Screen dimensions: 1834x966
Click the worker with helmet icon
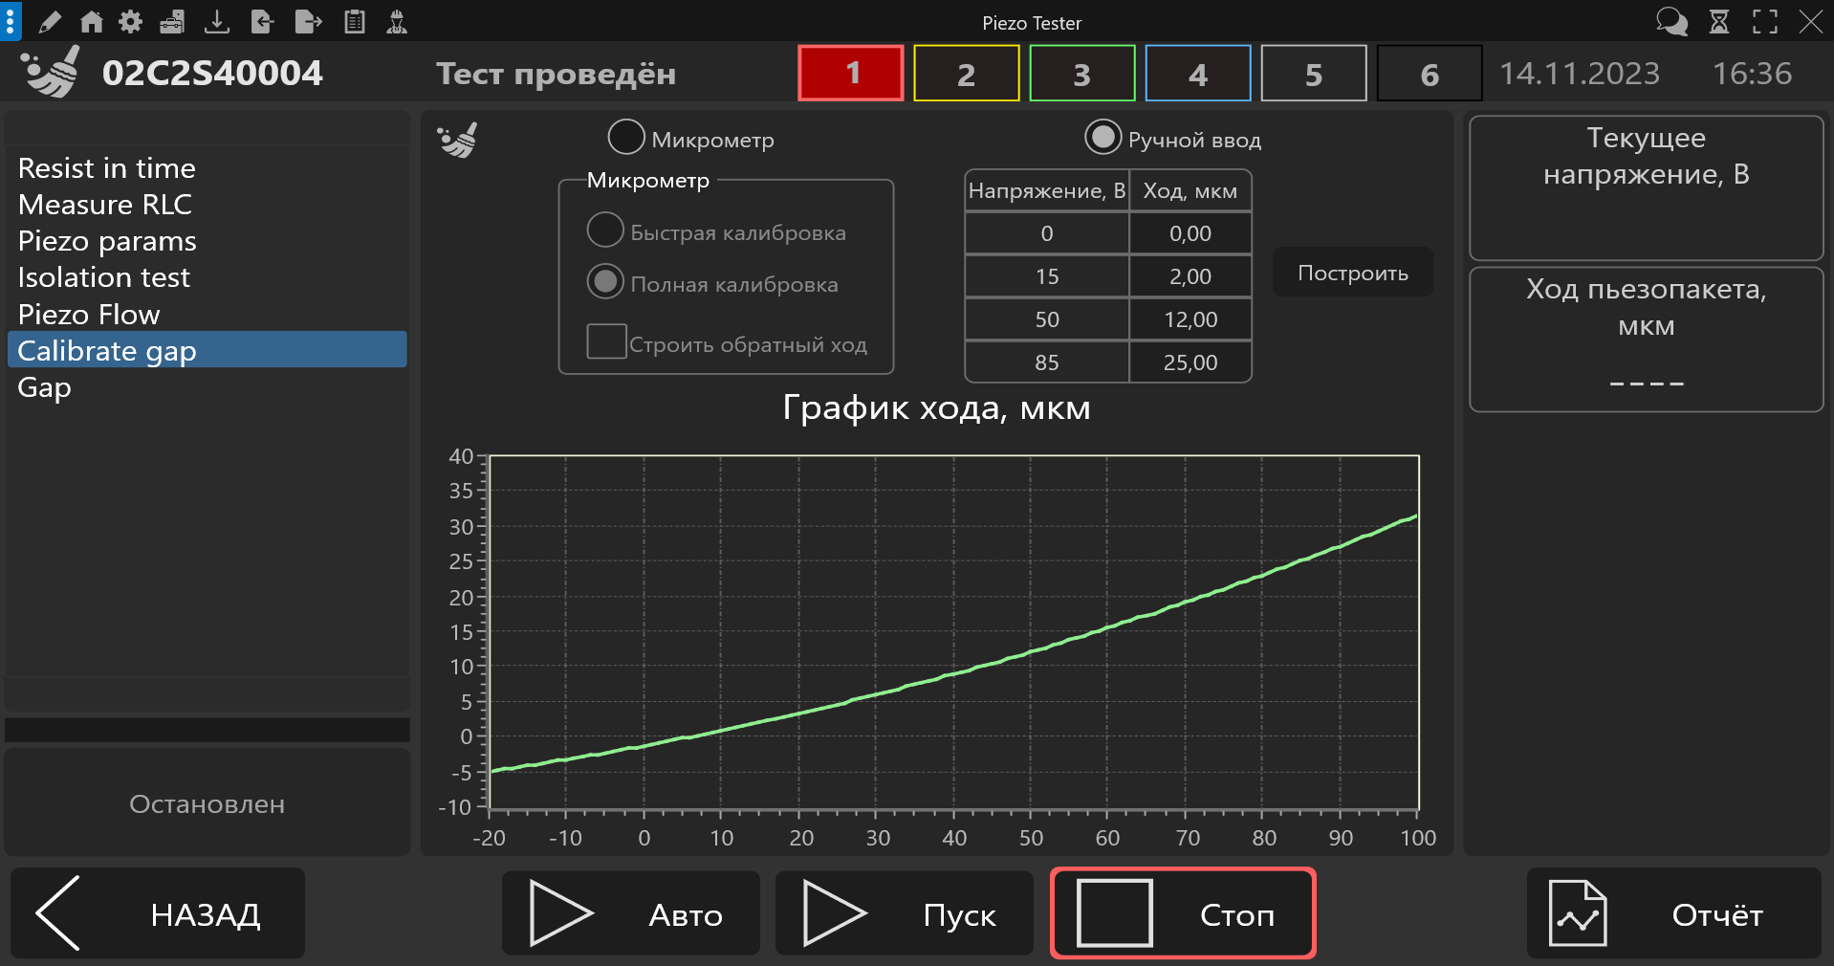tap(397, 22)
